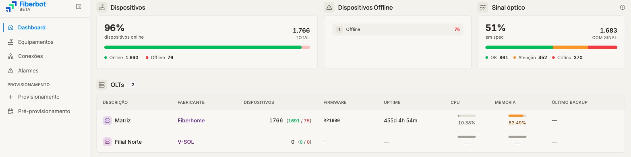Screen dimensions: 631x157
Task: Click the Filial Norte row server icon
Action: [107, 142]
